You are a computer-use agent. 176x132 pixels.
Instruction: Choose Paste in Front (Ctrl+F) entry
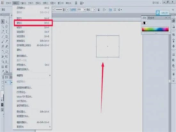pyautogui.click(x=33, y=32)
